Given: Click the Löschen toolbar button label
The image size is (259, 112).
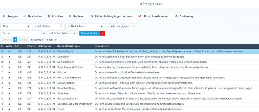Looking at the screenshot, I should tap(57, 16).
